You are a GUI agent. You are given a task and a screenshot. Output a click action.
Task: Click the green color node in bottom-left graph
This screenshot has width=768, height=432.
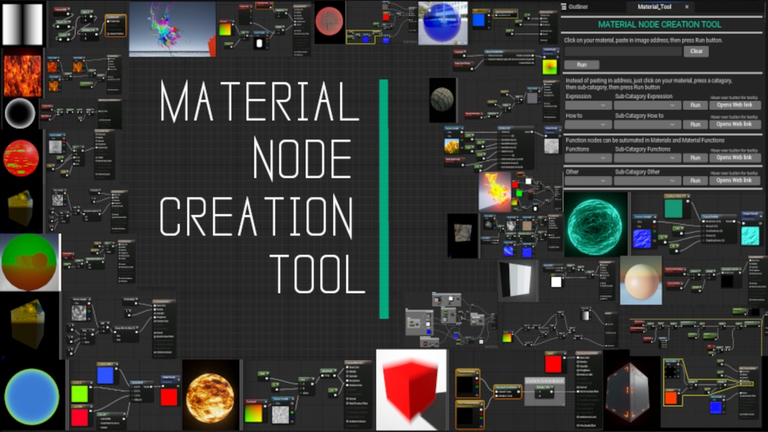(x=79, y=394)
